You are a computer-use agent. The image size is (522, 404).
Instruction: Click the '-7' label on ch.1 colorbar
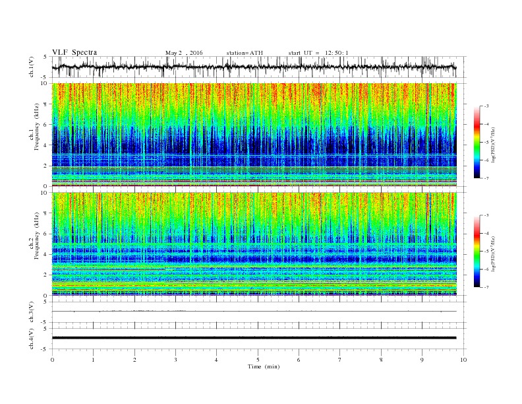(486, 178)
